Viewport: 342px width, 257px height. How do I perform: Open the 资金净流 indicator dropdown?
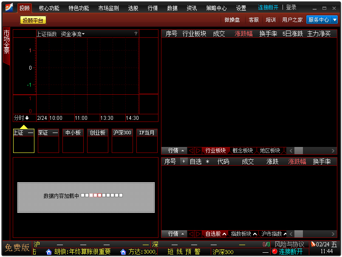pyautogui.click(x=73, y=34)
